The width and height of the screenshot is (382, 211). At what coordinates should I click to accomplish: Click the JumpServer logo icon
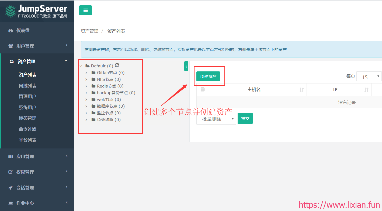[x=11, y=11]
